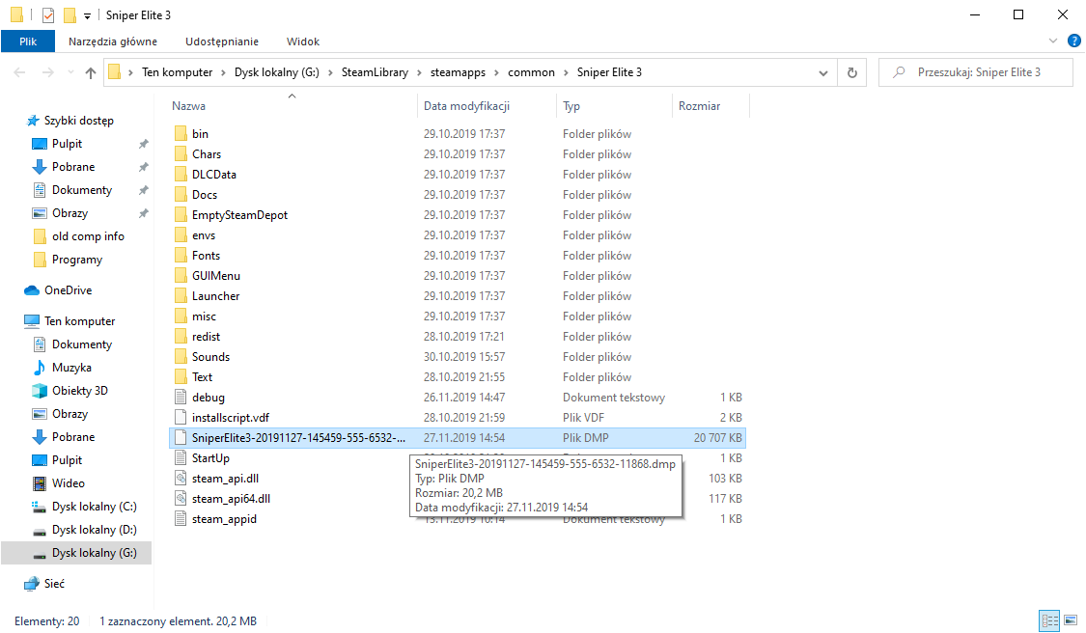The image size is (1086, 633).
Task: Switch to the Udostępnianie tab
Action: pos(222,41)
